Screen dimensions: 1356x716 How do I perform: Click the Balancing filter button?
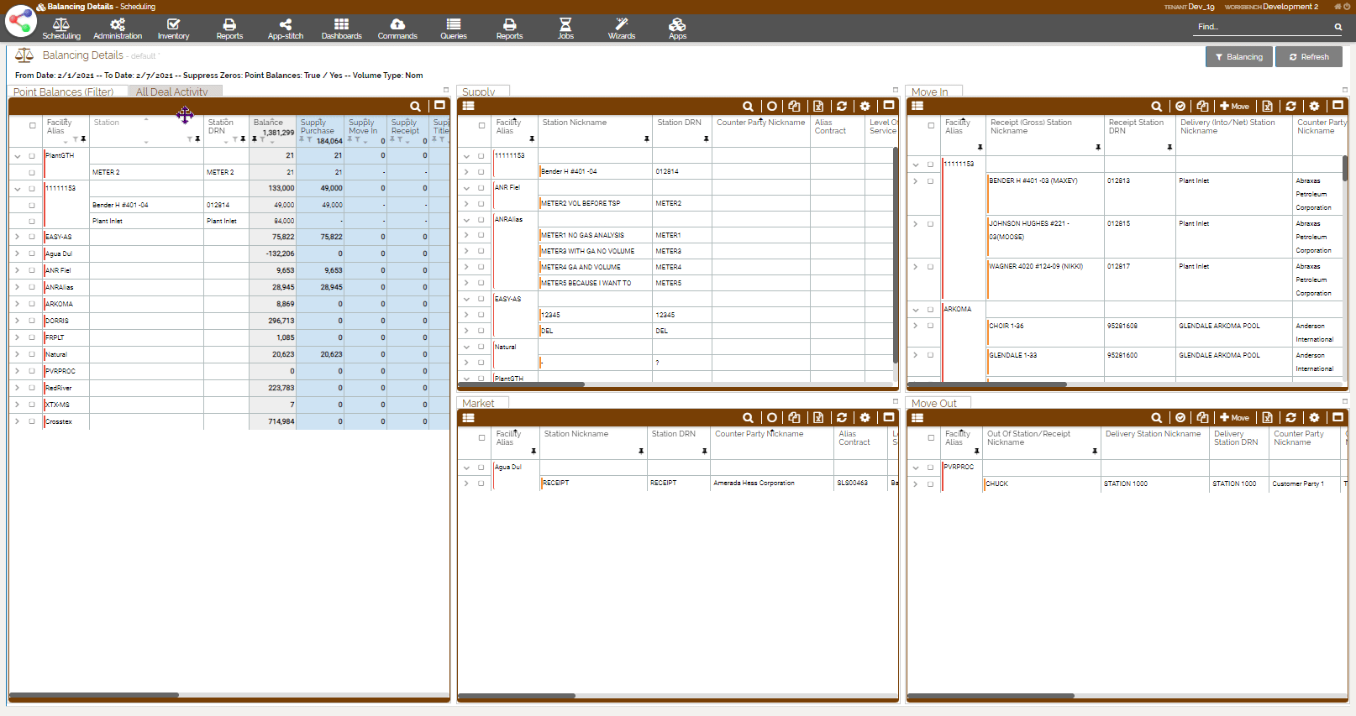coord(1238,57)
